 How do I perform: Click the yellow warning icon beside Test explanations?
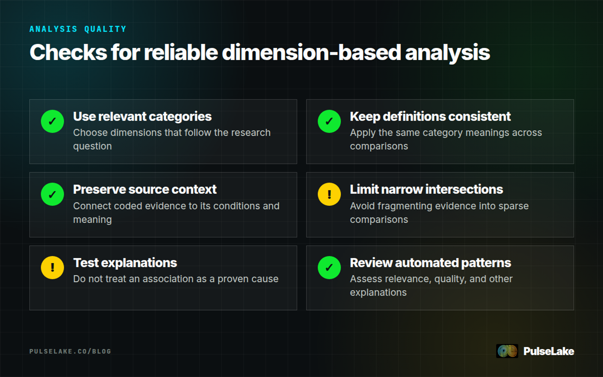coord(52,267)
